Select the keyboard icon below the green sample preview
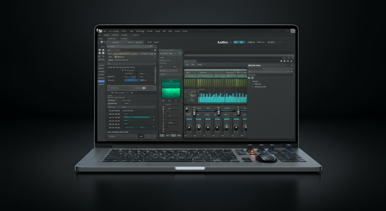This screenshot has width=386, height=211. [x=170, y=101]
